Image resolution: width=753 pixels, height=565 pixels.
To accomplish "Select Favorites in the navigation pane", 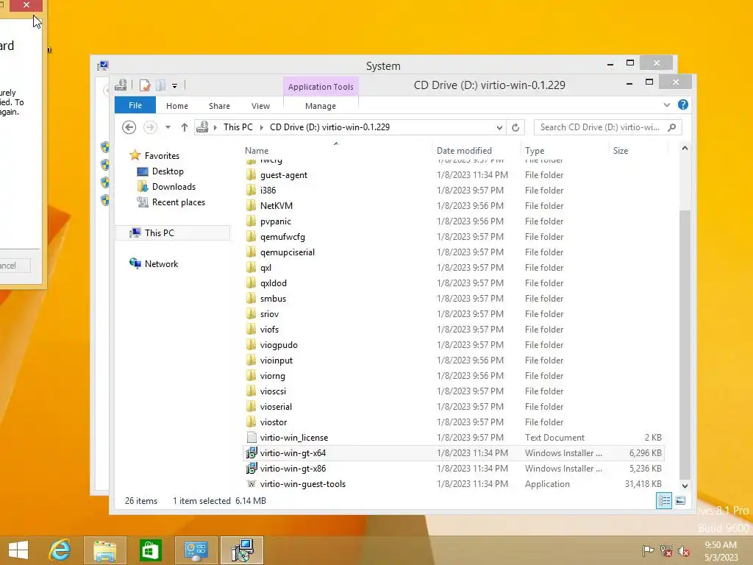I will (162, 156).
